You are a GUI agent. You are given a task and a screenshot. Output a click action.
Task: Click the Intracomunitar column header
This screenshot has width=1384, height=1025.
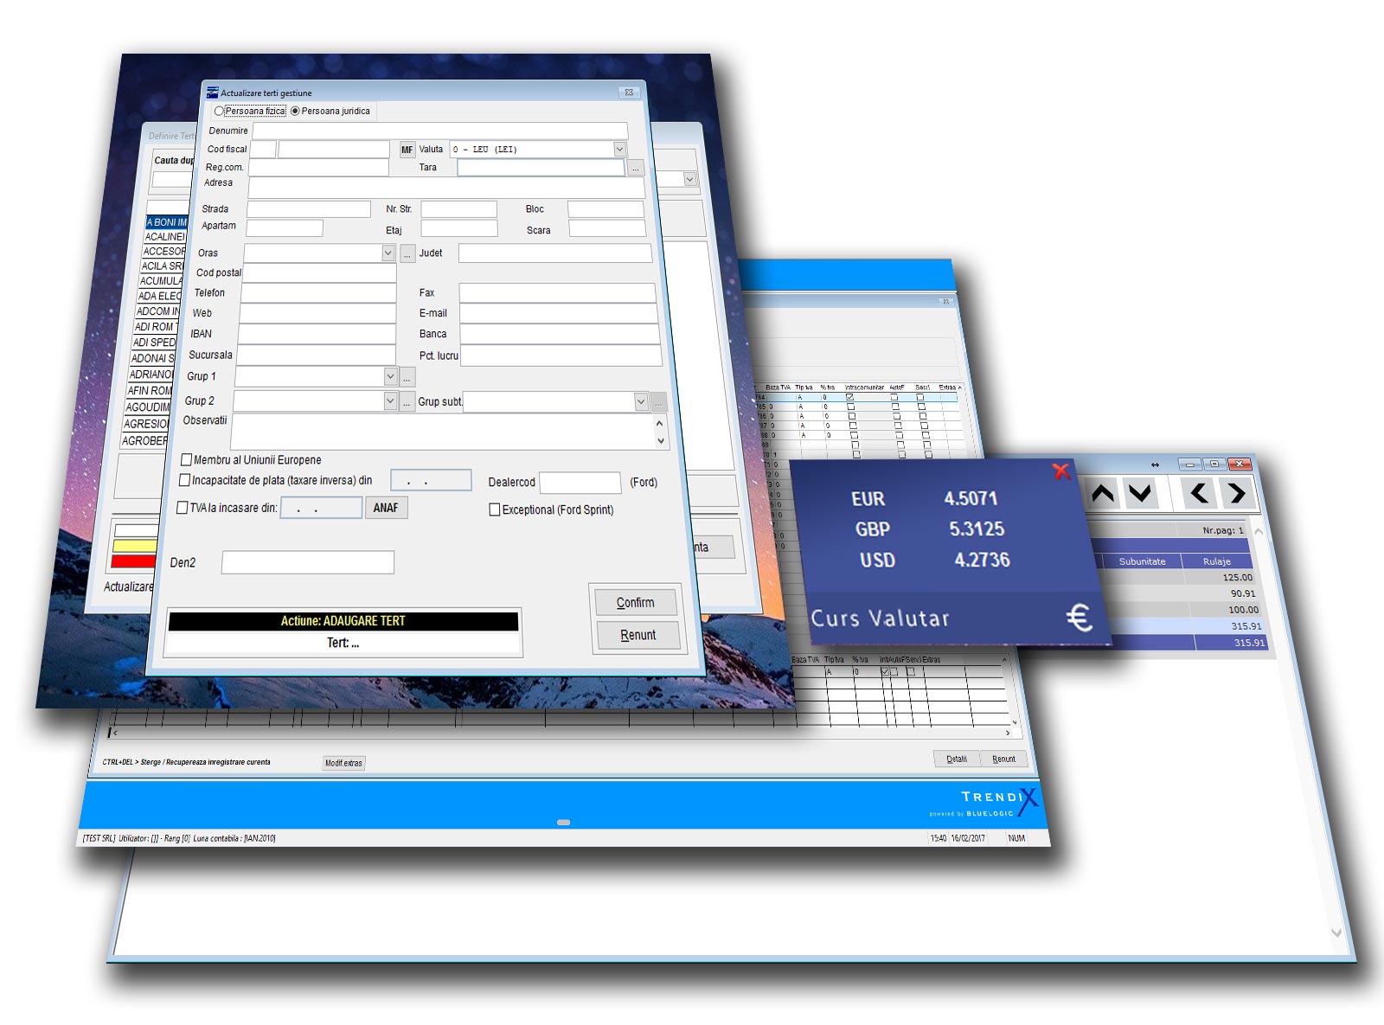tap(864, 388)
